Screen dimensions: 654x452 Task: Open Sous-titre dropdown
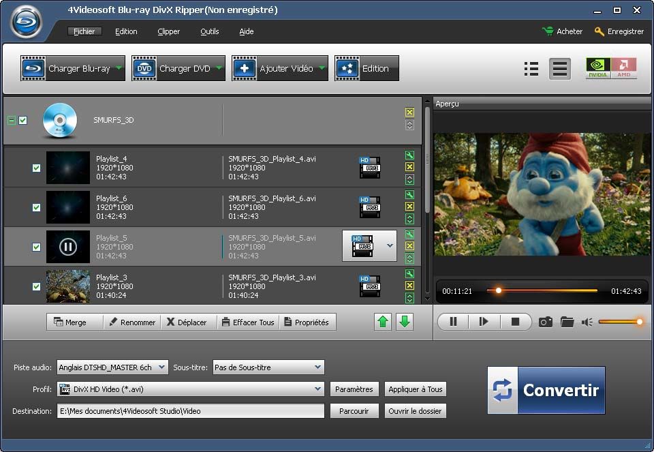268,367
